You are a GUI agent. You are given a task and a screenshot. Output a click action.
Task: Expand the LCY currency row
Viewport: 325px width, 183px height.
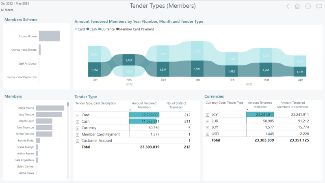point(208,115)
